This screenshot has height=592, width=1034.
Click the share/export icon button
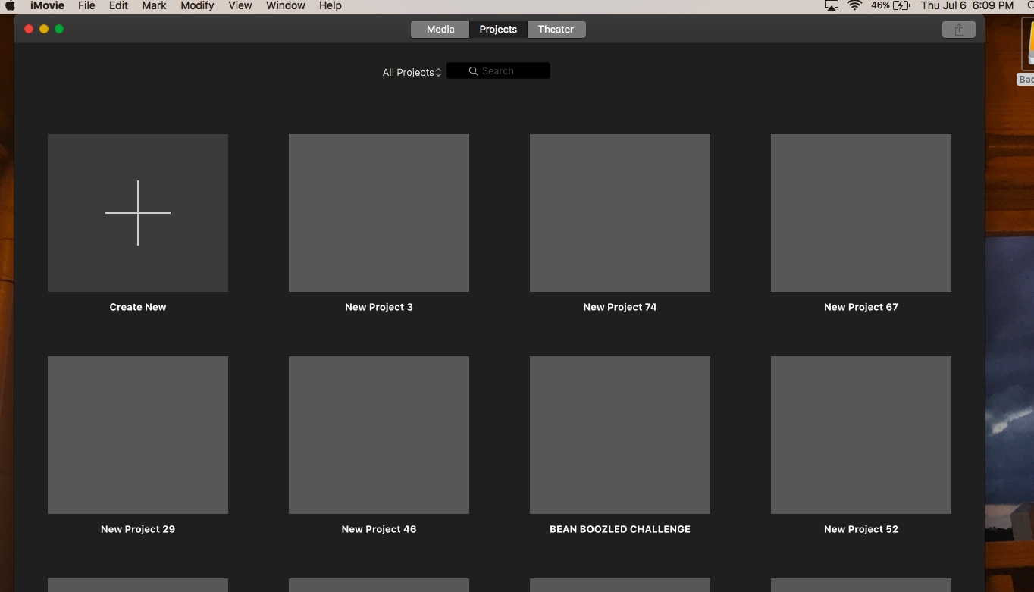pos(959,30)
